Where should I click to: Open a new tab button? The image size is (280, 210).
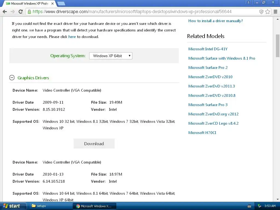click(x=61, y=4)
